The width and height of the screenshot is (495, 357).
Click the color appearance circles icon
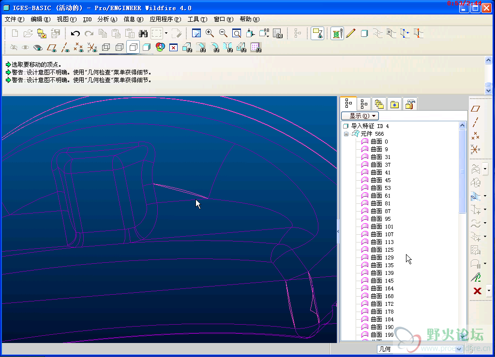(x=160, y=47)
